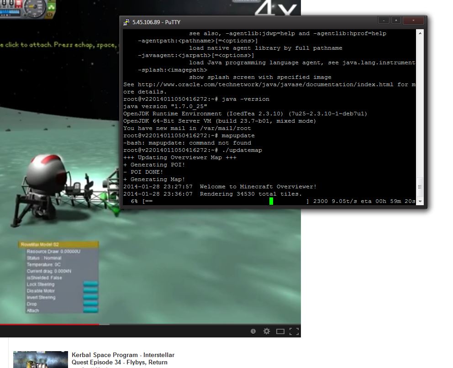Image resolution: width=453 pixels, height=368 pixels.
Task: Click the RoveMax Model S2 panel header
Action: click(58, 244)
